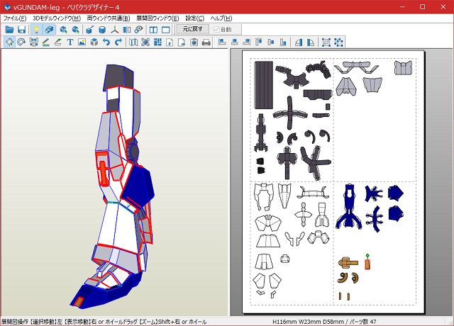
Task: Click the blue knee armor on 3D model
Action: [138, 185]
